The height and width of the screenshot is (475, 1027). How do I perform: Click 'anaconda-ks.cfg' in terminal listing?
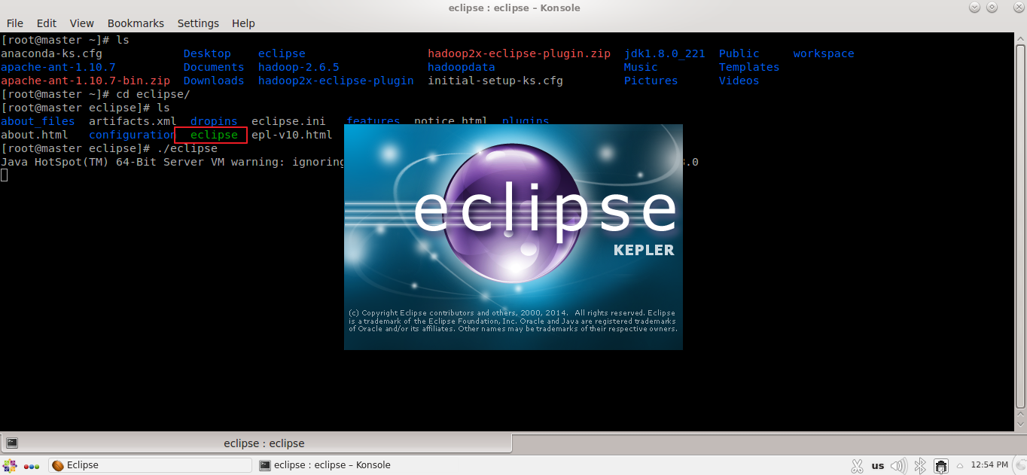pos(51,53)
